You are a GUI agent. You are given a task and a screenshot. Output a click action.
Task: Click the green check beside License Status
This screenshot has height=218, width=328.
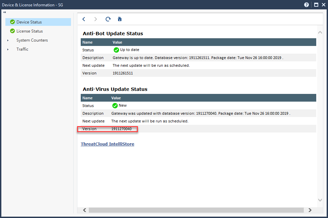[12, 31]
